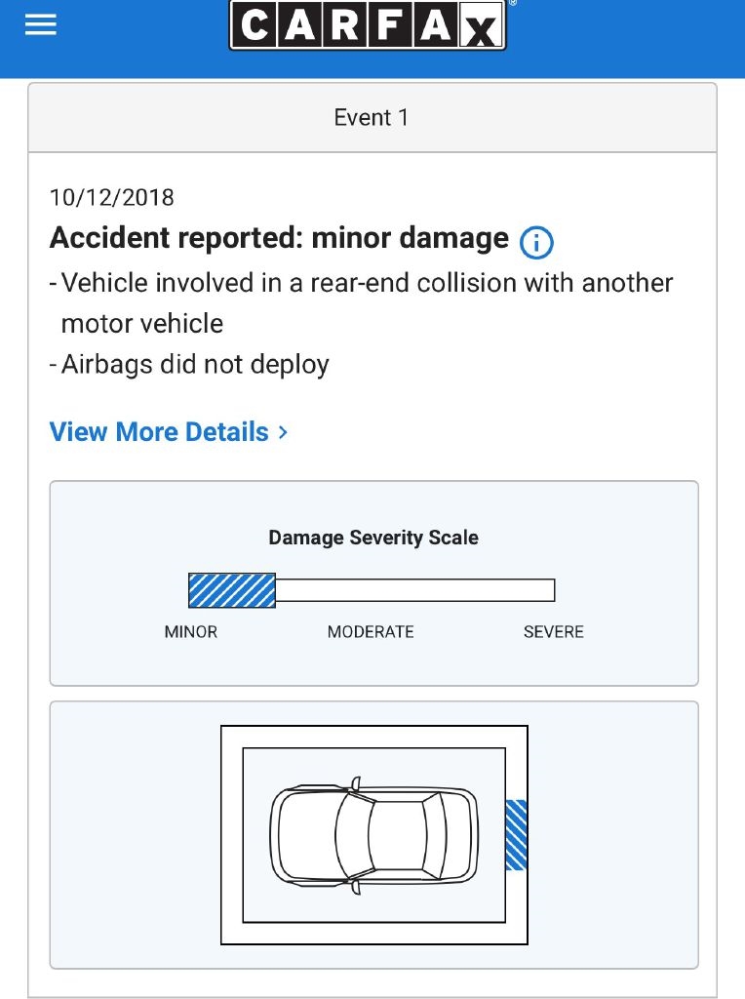
Task: Open the View More Details link
Action: 159,432
